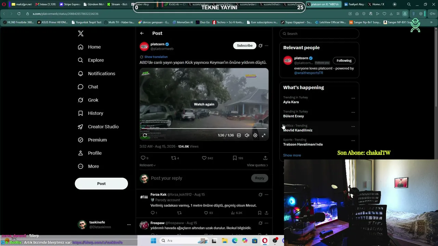Screen dimensions: 438x246
Task: Bookmark Forza Ksk's comment
Action: 260,213
